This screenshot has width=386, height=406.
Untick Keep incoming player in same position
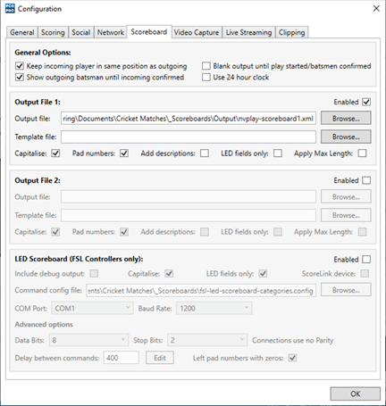(x=20, y=66)
